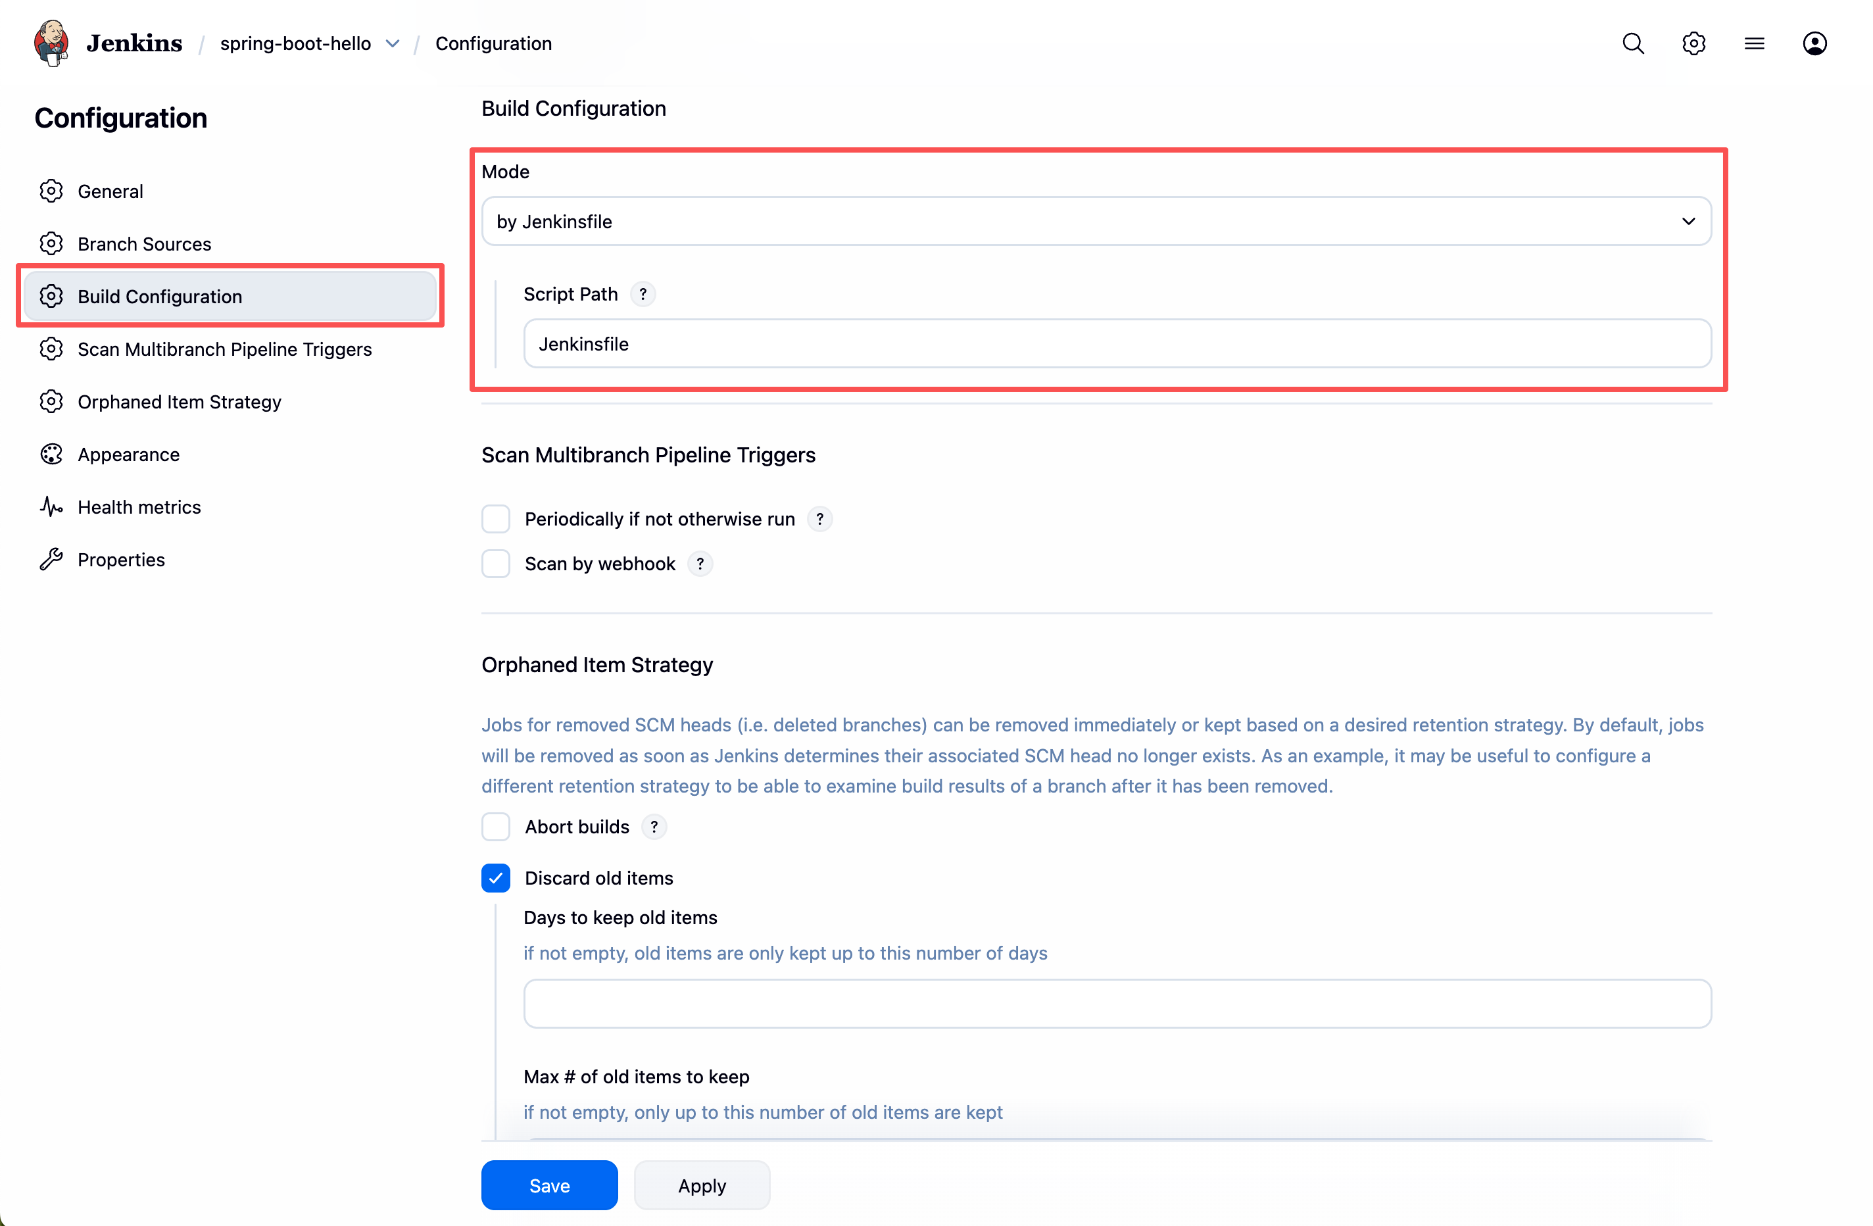Viewport: 1873px width, 1226px height.
Task: Expand spring-boot-hello breadcrumb chevron
Action: 393,43
